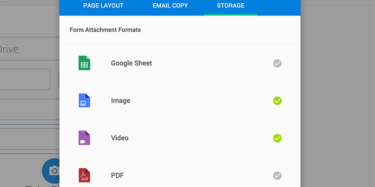
Task: Click the rounded input field behind dialog
Action: click(25, 79)
